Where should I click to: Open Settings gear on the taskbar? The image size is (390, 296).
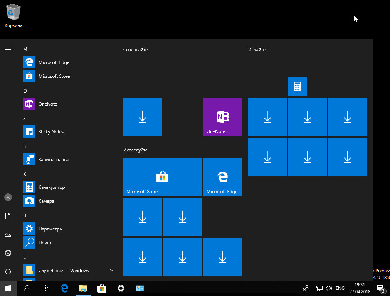(x=121, y=288)
